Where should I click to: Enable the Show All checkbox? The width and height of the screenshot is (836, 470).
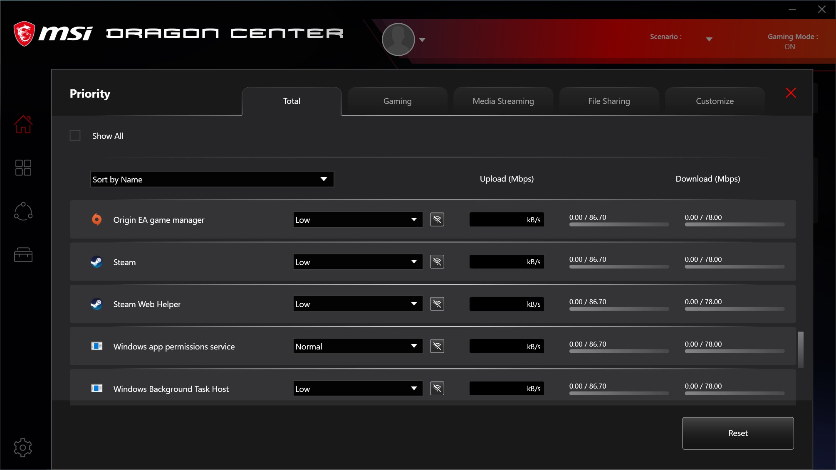75,135
